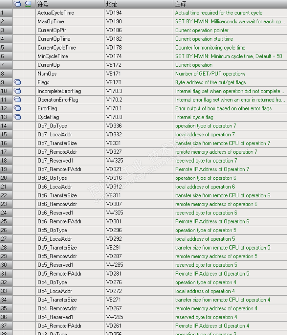Viewport: 287px width, 335px height.
Task: Select the Op7_TransferSize symbol cell
Action: pos(70,143)
